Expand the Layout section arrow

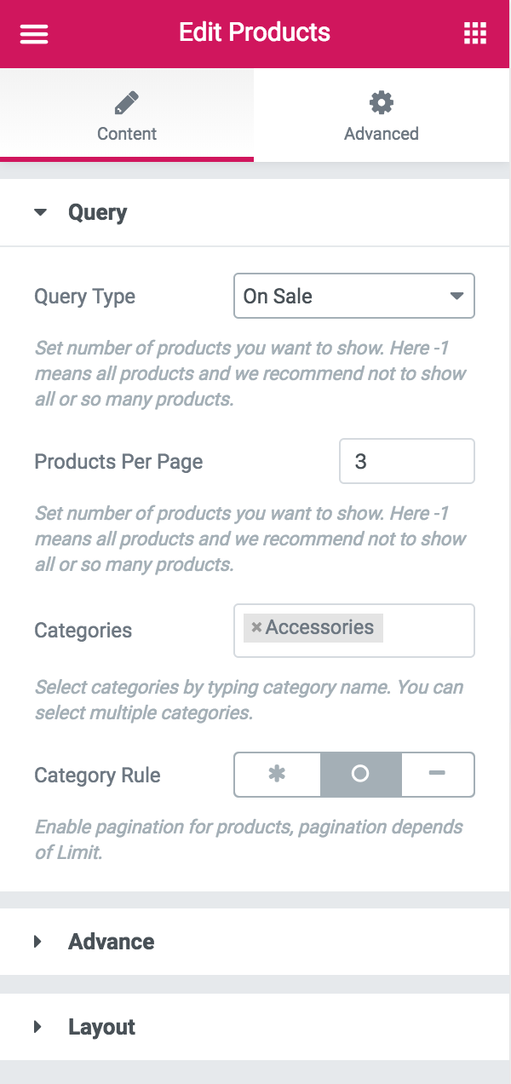[37, 1027]
